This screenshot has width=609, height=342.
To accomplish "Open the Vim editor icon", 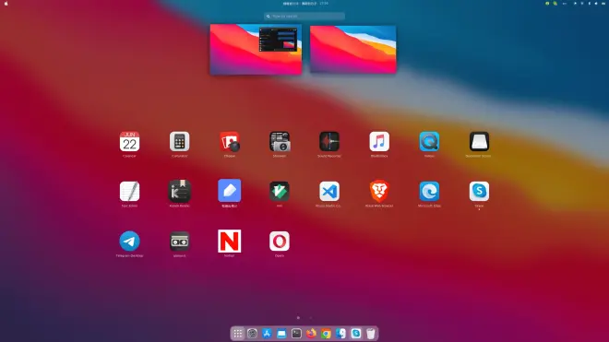I will point(280,192).
